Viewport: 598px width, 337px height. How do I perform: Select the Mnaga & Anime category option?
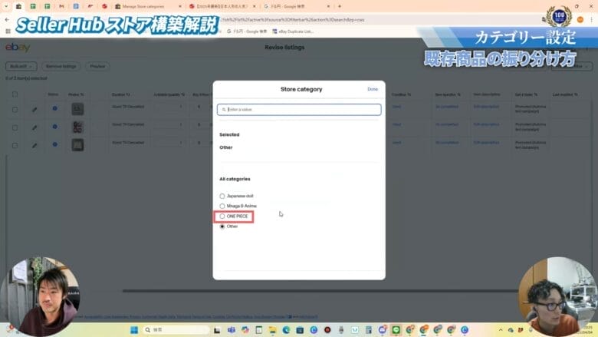(x=222, y=206)
